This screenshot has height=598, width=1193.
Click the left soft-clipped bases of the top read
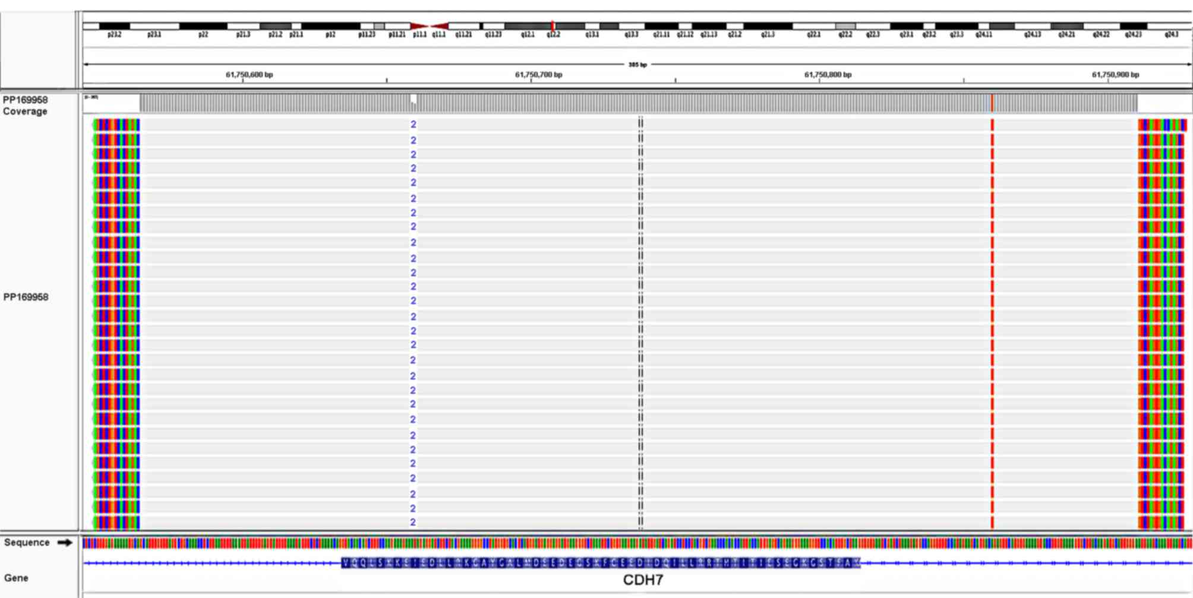[x=116, y=125]
